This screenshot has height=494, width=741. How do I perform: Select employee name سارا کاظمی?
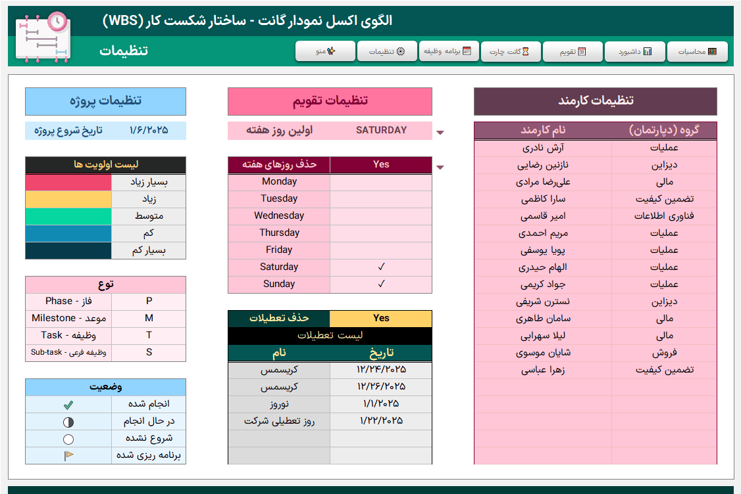543,198
